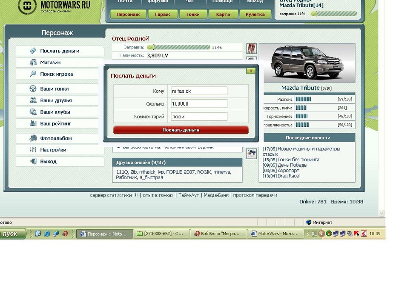The image size is (396, 297).
Task: Click friend name minerva in the online list
Action: (x=222, y=172)
